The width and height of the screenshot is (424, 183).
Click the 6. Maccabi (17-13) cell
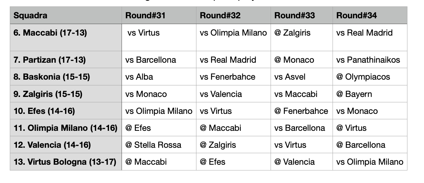point(66,37)
